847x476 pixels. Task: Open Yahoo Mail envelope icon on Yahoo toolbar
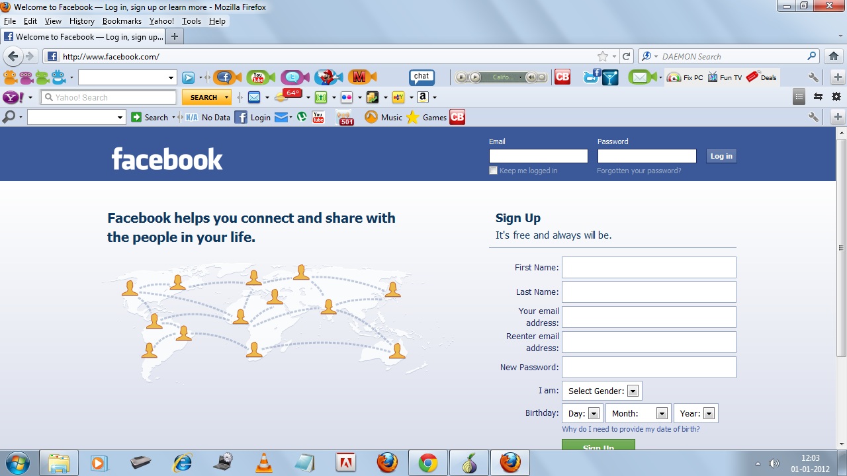pos(254,98)
